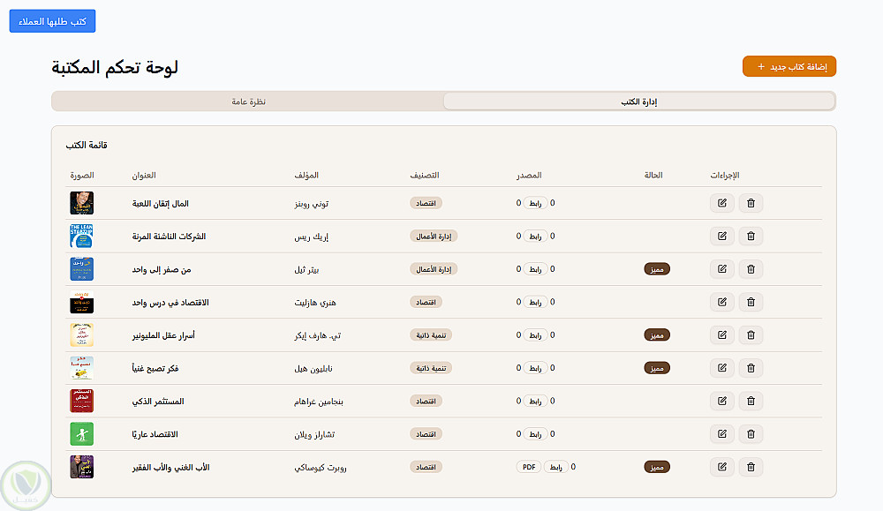883x511 pixels.
Task: Delete the book الشركات الناشئة المرنة
Action: point(751,237)
